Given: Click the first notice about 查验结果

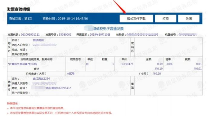Looking at the screenshot, I should coord(37,108).
